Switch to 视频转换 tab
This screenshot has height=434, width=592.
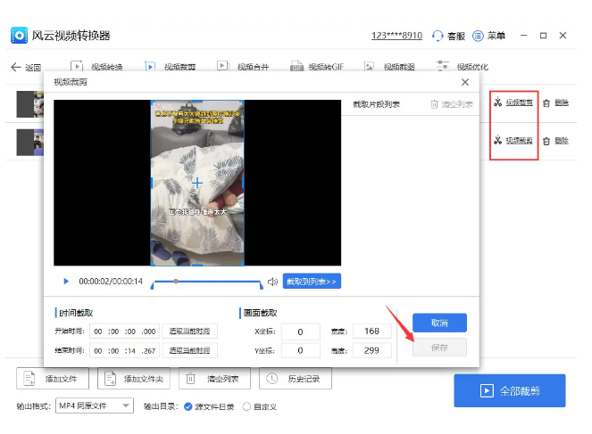coord(96,67)
